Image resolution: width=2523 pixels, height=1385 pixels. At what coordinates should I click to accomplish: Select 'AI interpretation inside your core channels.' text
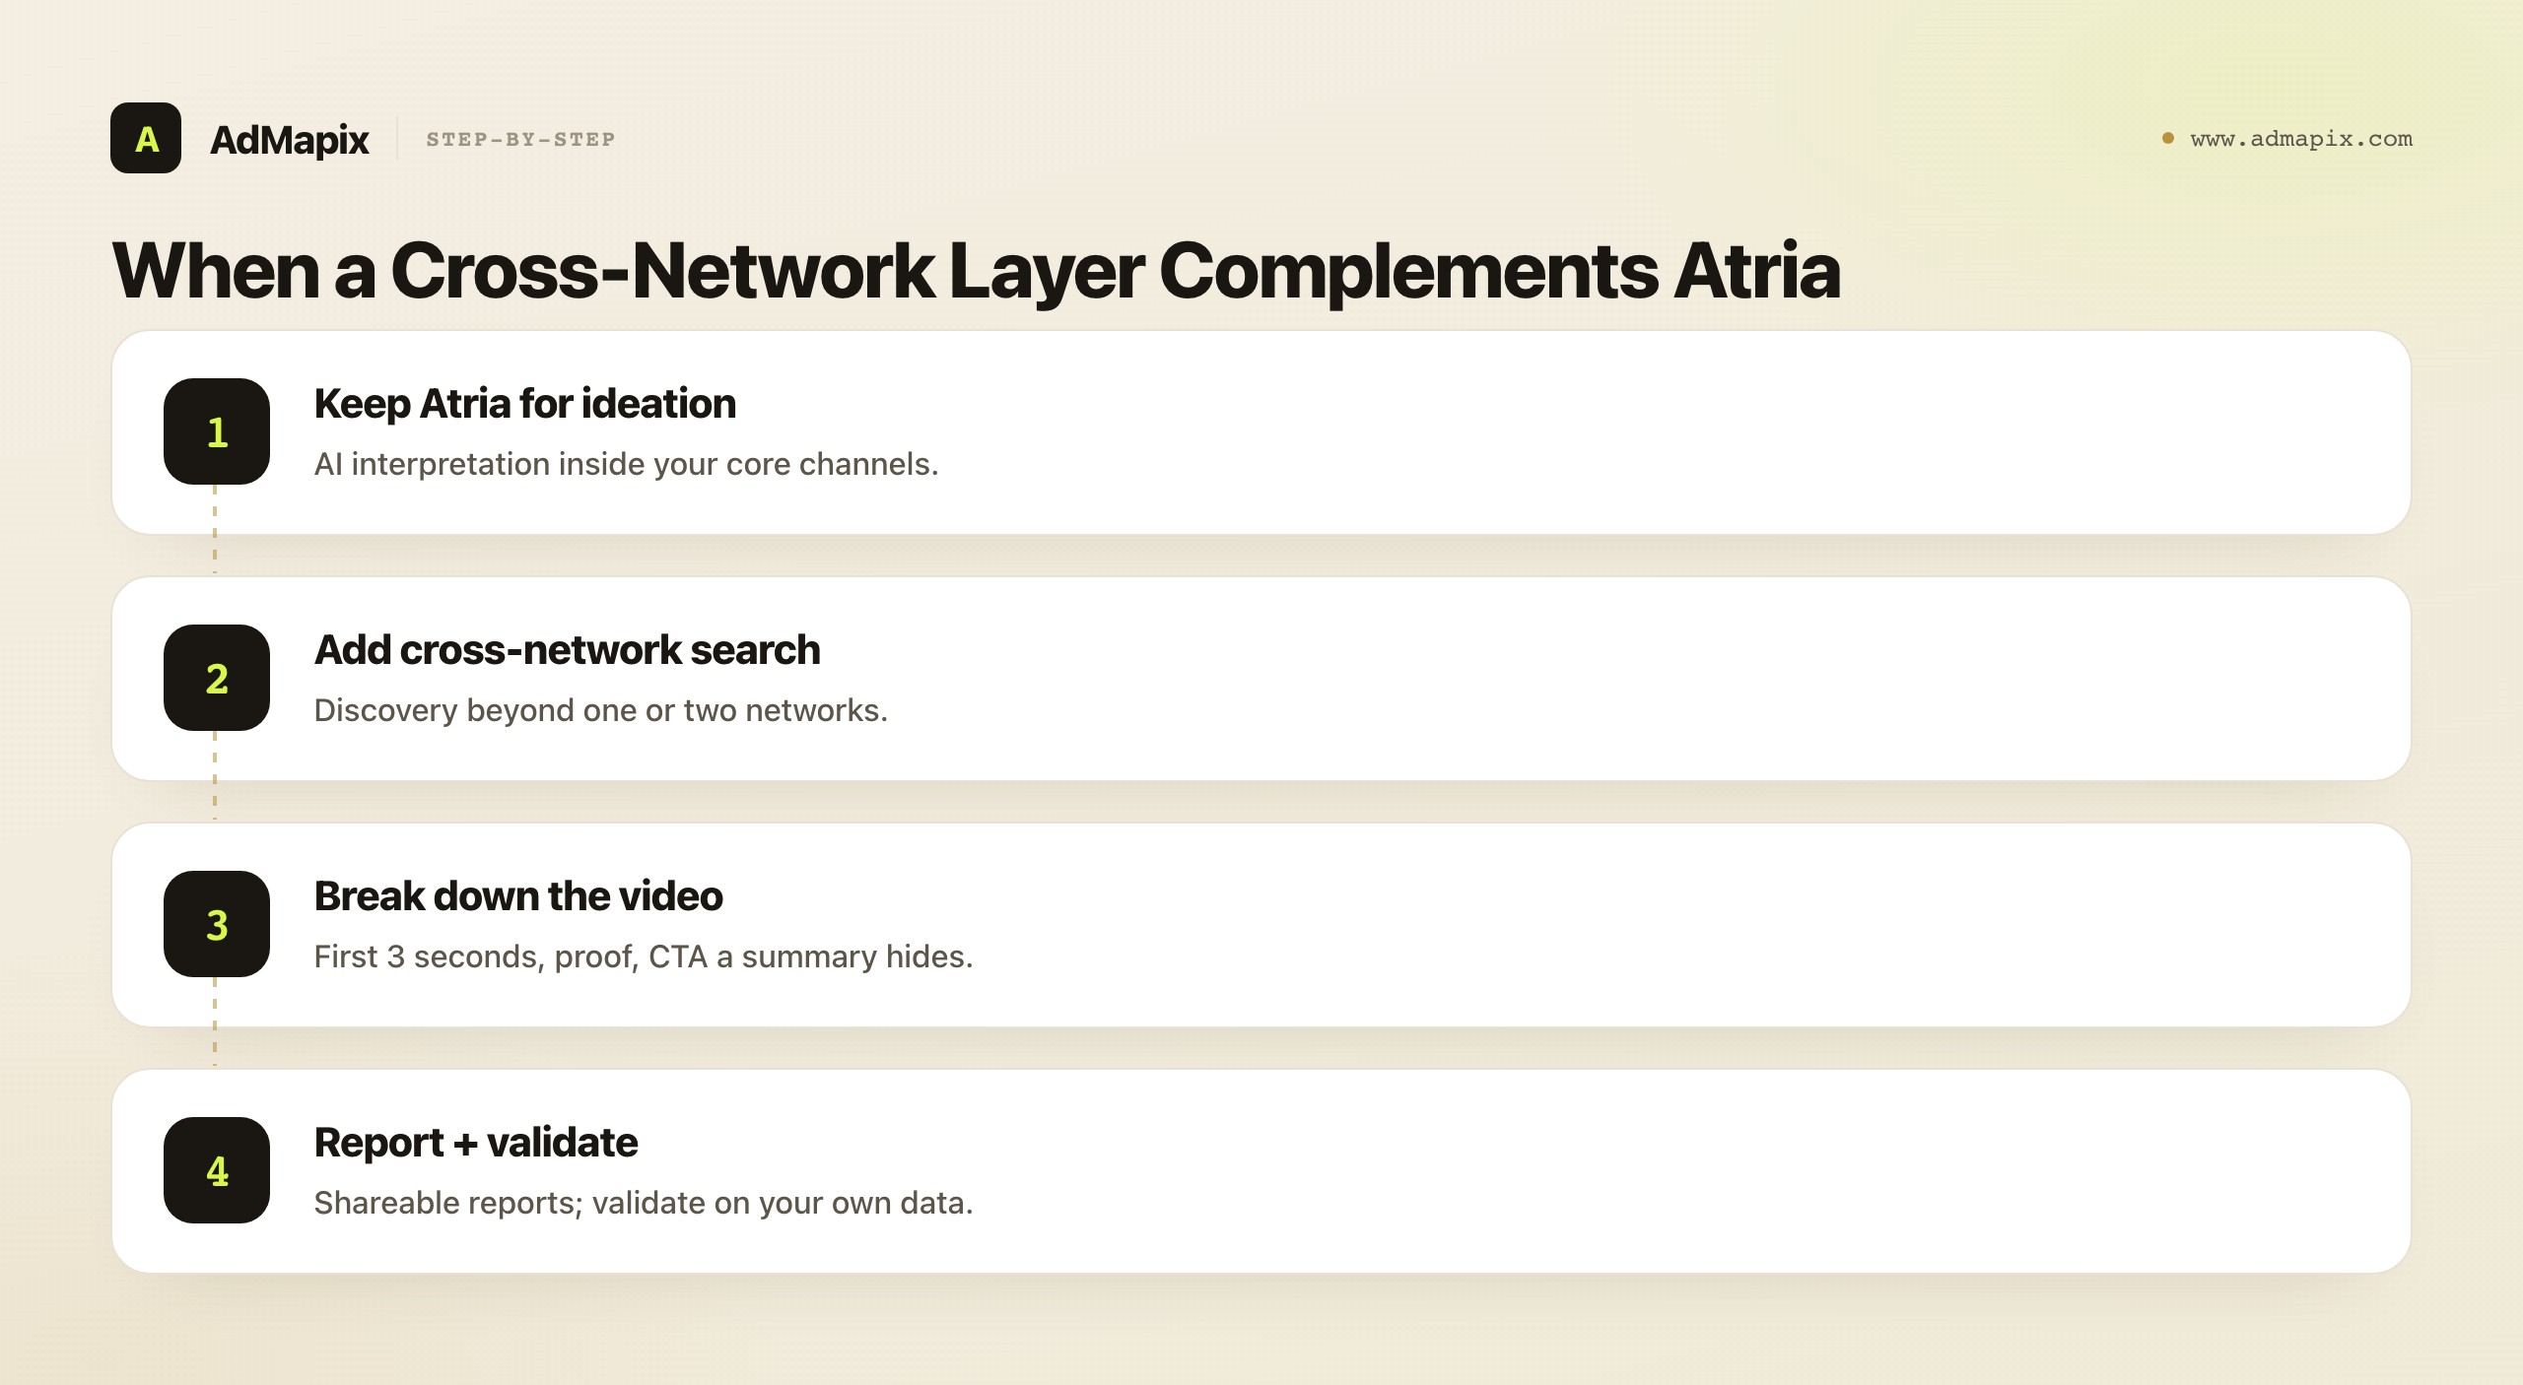coord(627,464)
